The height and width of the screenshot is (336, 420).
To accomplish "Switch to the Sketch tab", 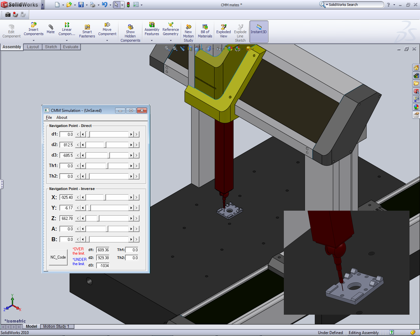I will tap(51, 47).
